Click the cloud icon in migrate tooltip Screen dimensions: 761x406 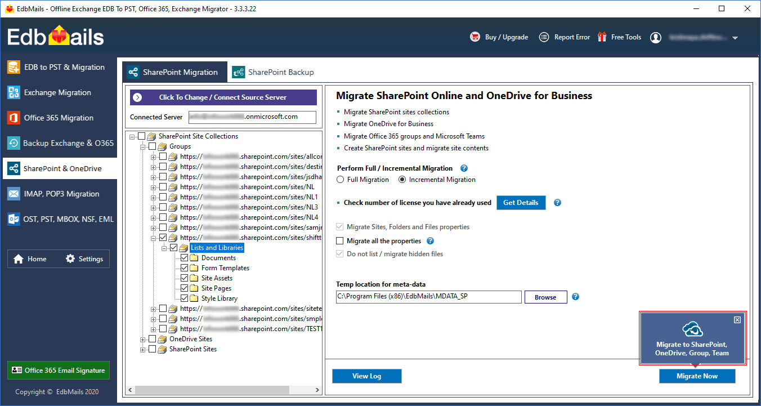(x=693, y=330)
